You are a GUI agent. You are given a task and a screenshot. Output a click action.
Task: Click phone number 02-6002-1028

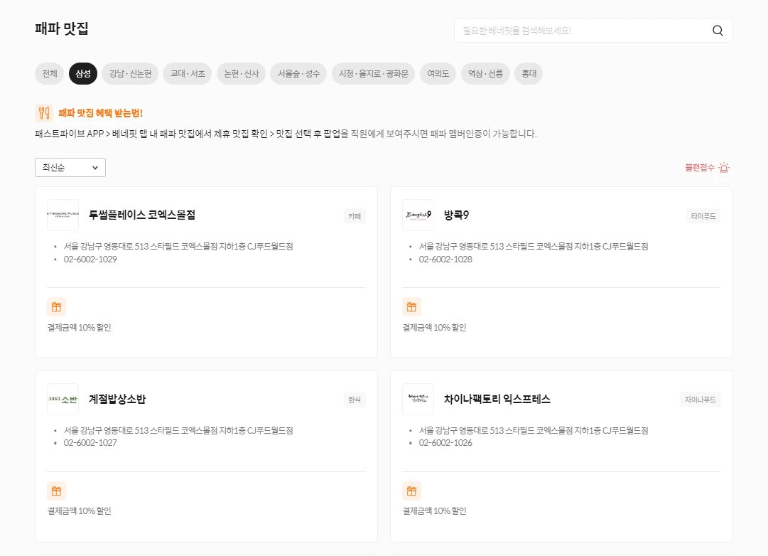445,259
